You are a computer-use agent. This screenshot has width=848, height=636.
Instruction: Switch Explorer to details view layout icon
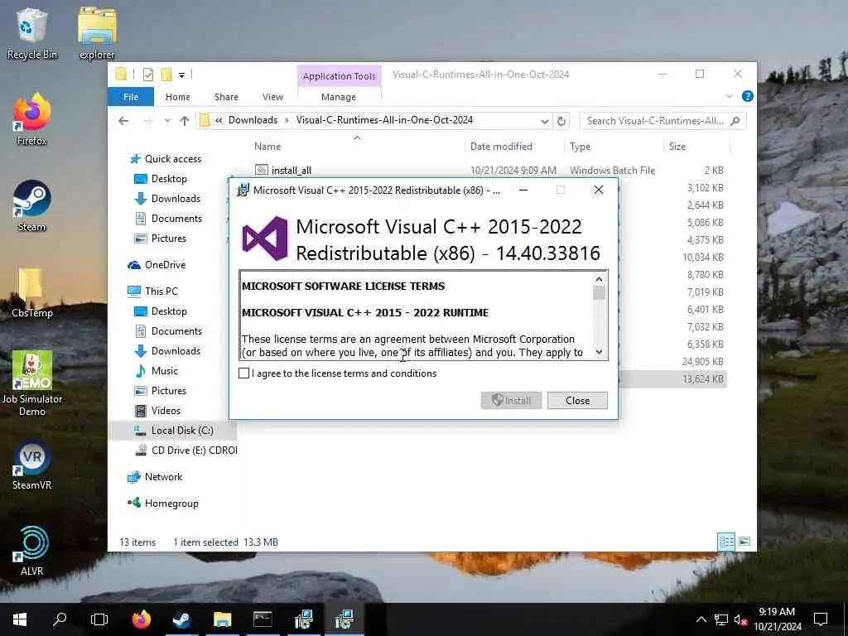click(x=726, y=542)
